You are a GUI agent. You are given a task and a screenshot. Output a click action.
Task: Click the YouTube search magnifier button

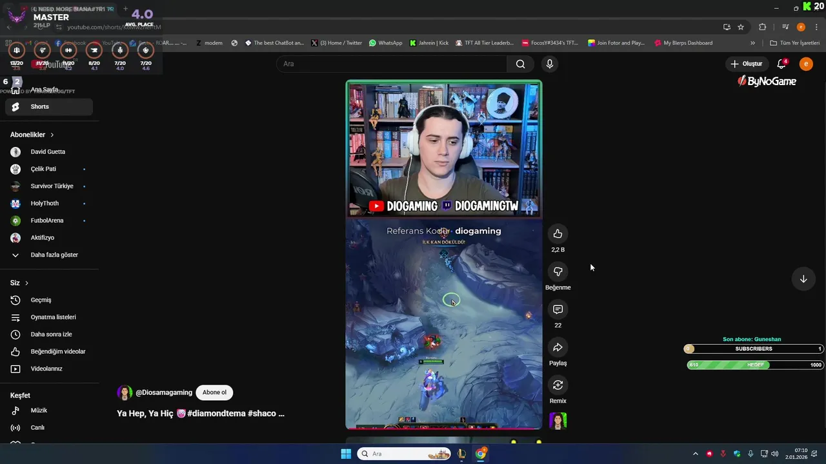pyautogui.click(x=520, y=64)
